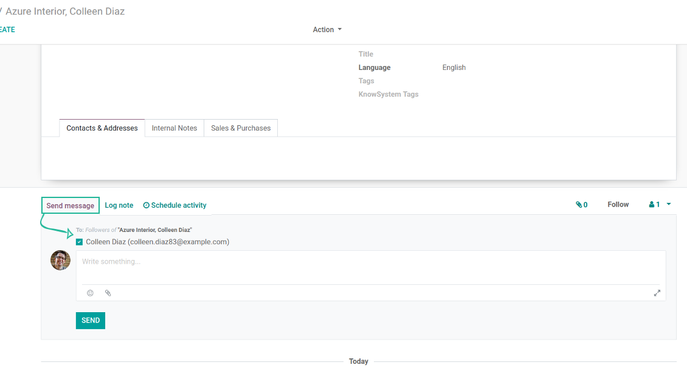This screenshot has height=379, width=687.
Task: Click the Send message button
Action: (x=71, y=205)
